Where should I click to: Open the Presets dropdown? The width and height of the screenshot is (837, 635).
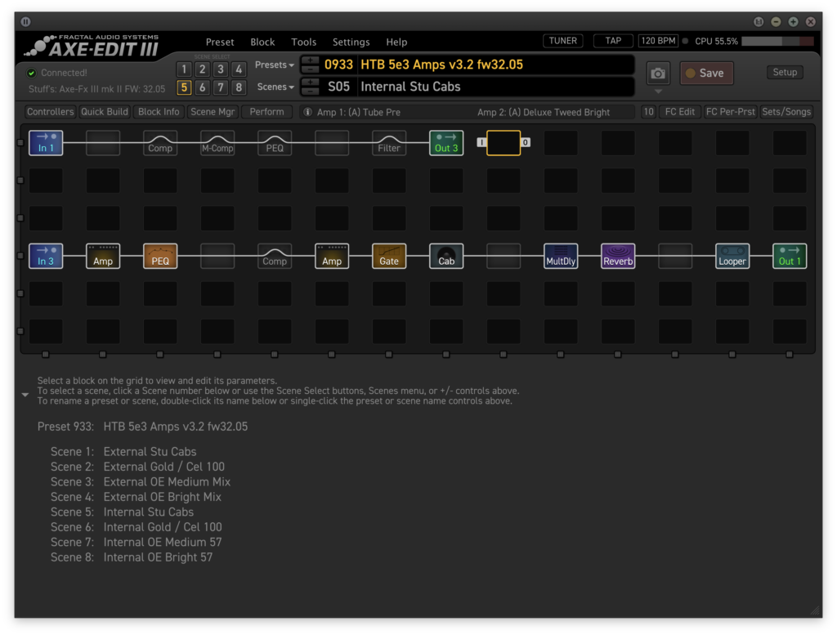tap(275, 65)
